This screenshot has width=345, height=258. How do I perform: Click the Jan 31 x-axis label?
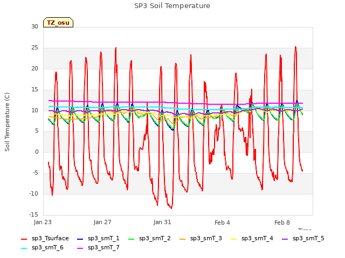tap(162, 222)
